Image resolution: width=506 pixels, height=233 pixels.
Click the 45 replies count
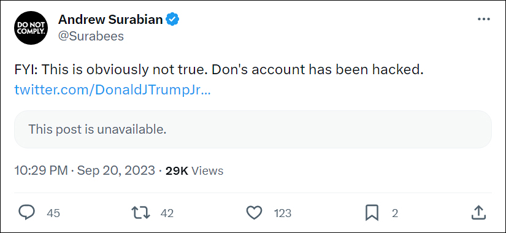point(53,213)
